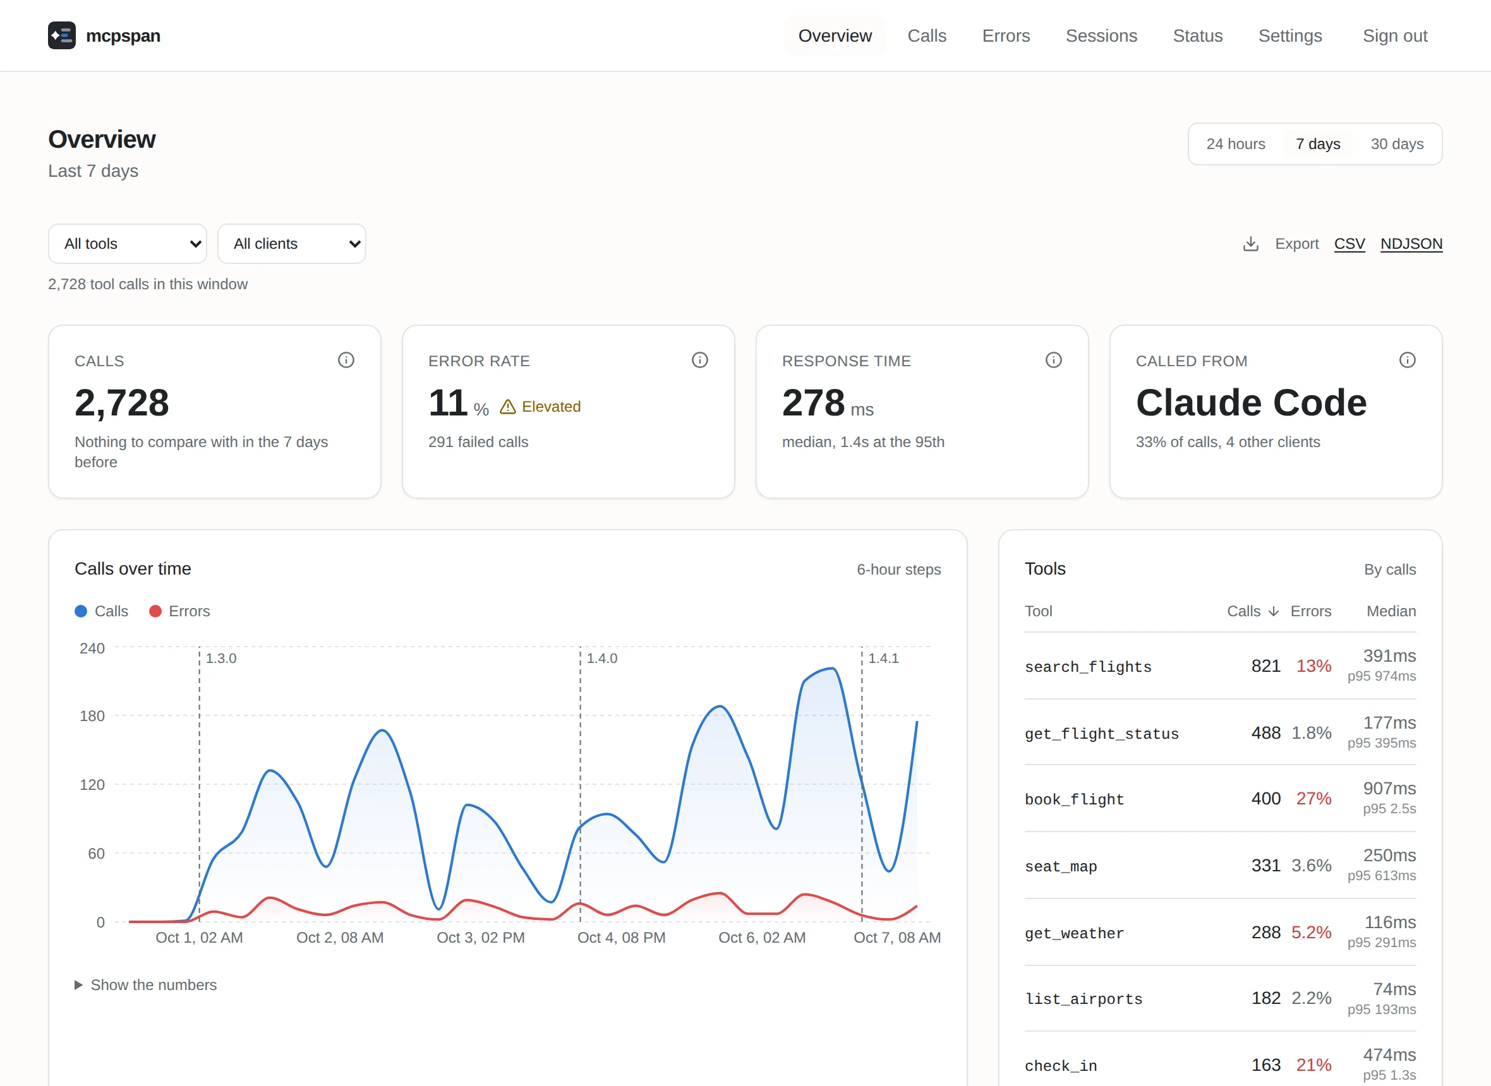1491x1086 pixels.
Task: Select the get_weather tool row
Action: point(1220,932)
